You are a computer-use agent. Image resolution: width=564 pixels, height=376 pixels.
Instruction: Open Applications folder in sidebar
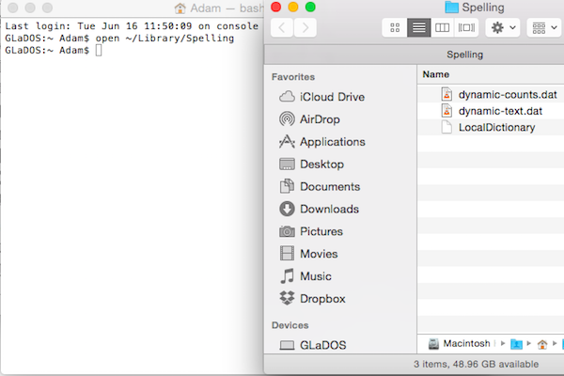pos(321,142)
